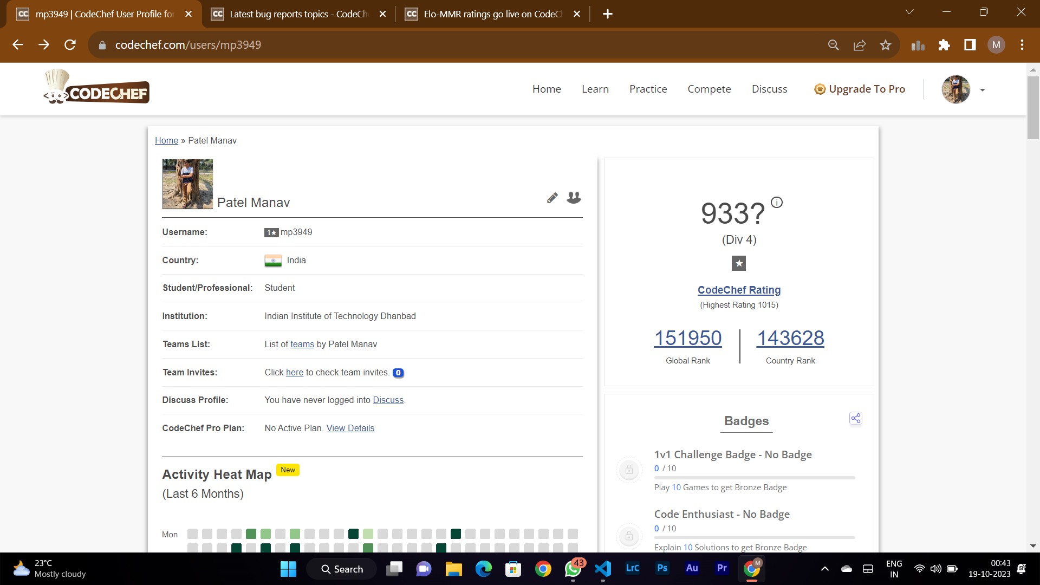Expand the user avatar dropdown arrow
Screen dimensions: 1040x585
983,90
